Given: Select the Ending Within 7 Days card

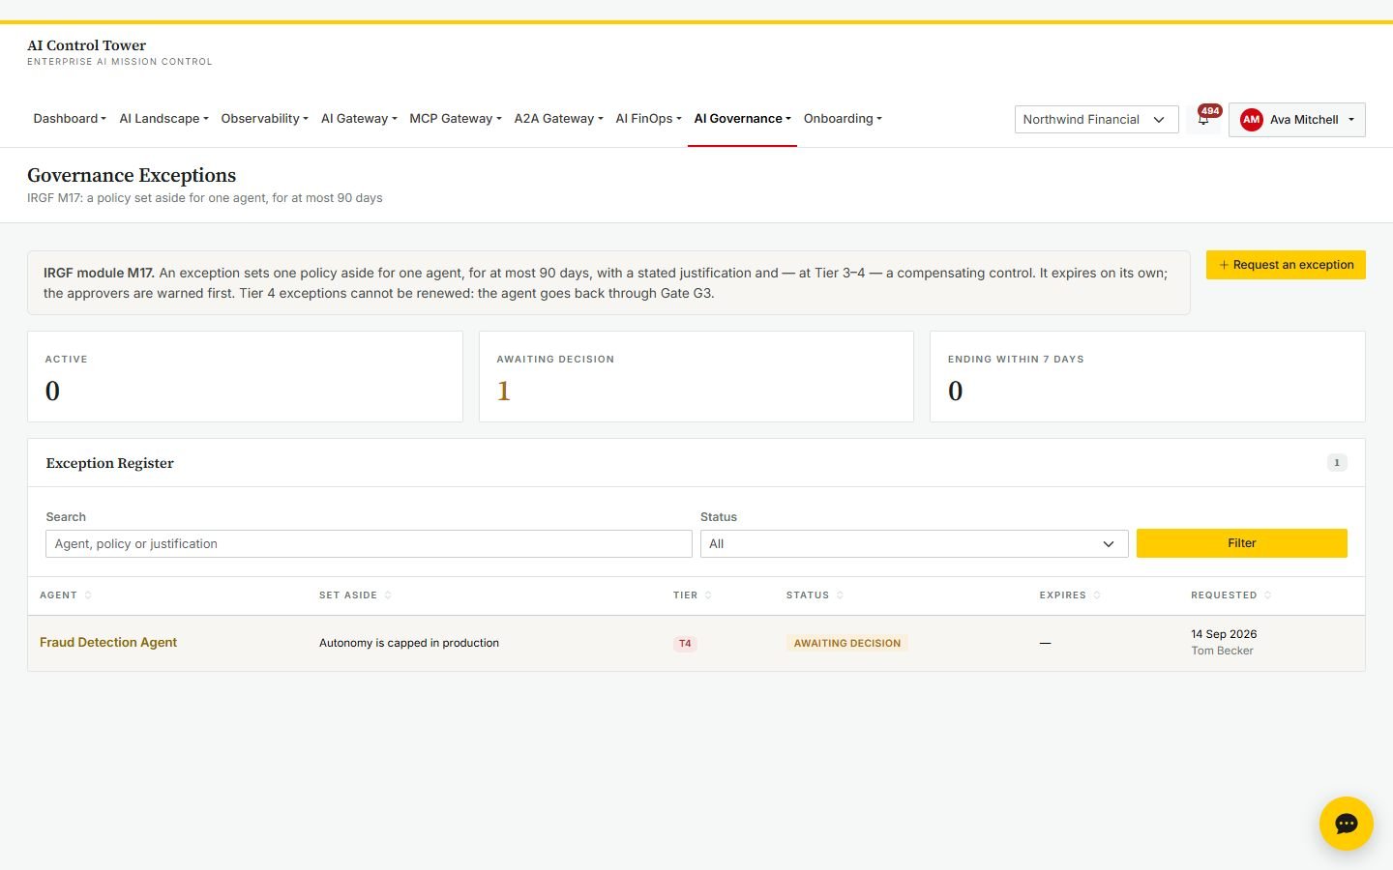Looking at the screenshot, I should point(1147,377).
